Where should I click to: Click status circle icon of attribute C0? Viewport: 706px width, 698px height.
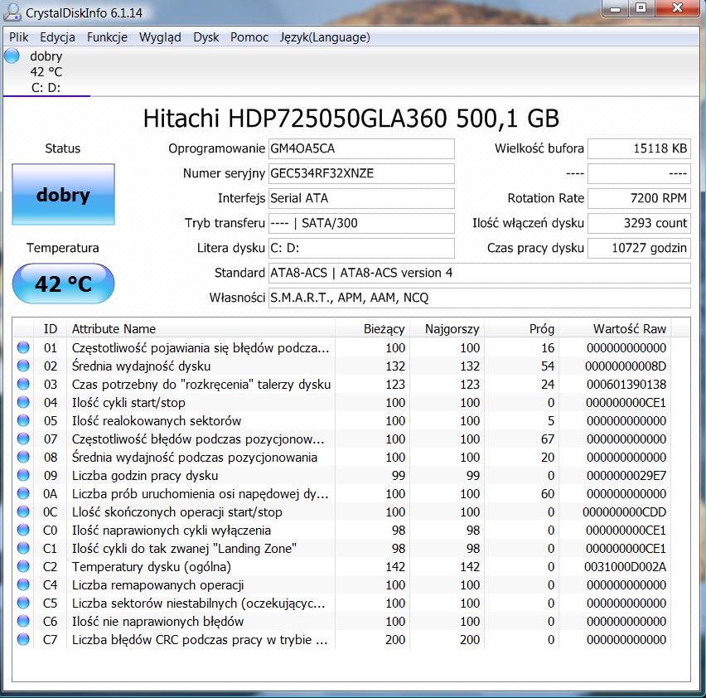click(x=23, y=530)
